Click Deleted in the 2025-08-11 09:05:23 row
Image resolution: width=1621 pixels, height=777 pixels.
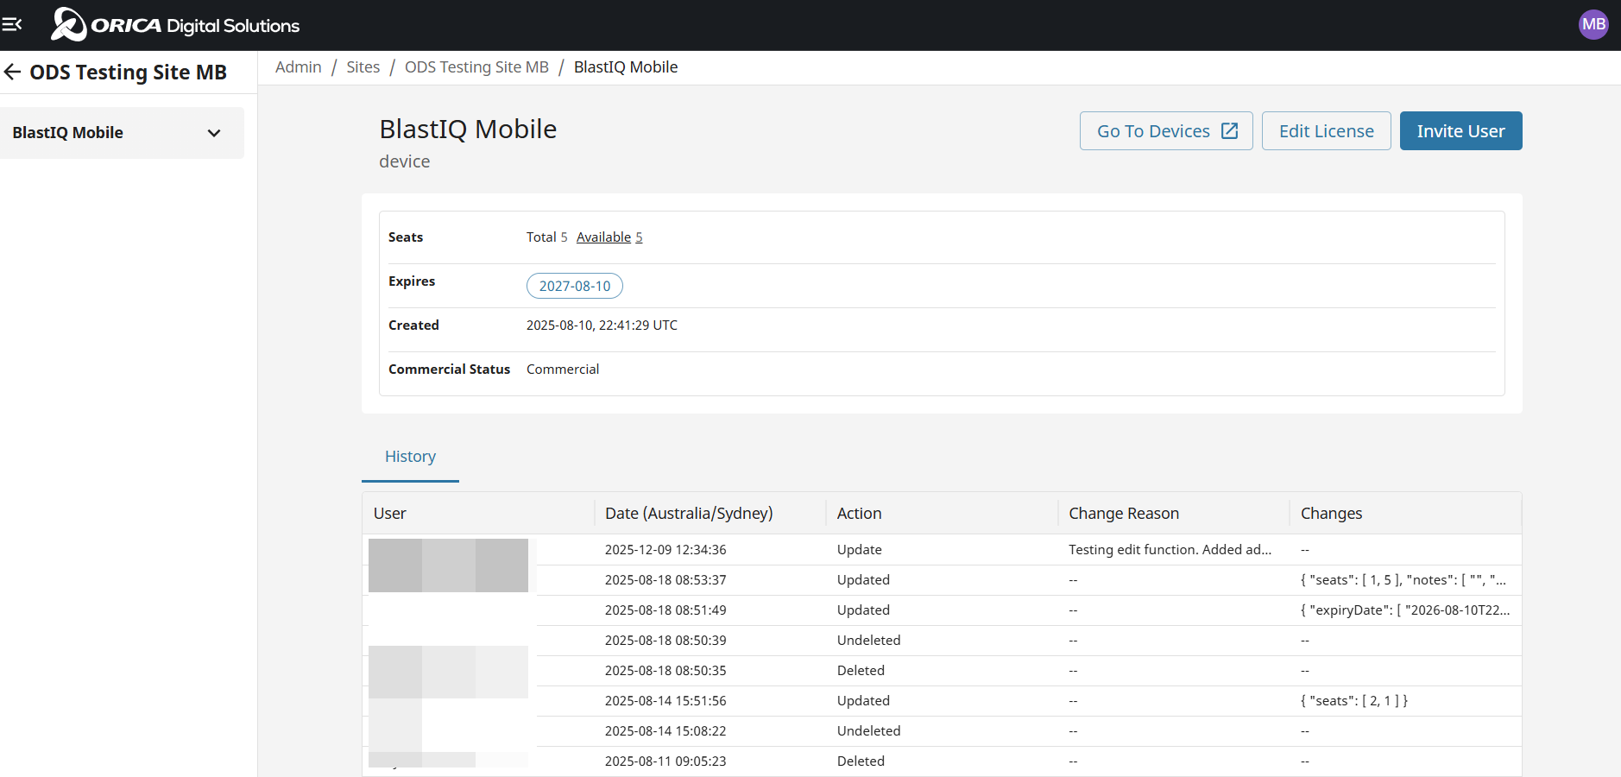click(861, 761)
